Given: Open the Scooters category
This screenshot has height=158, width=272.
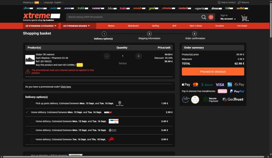Looking at the screenshot, I should (220, 26).
